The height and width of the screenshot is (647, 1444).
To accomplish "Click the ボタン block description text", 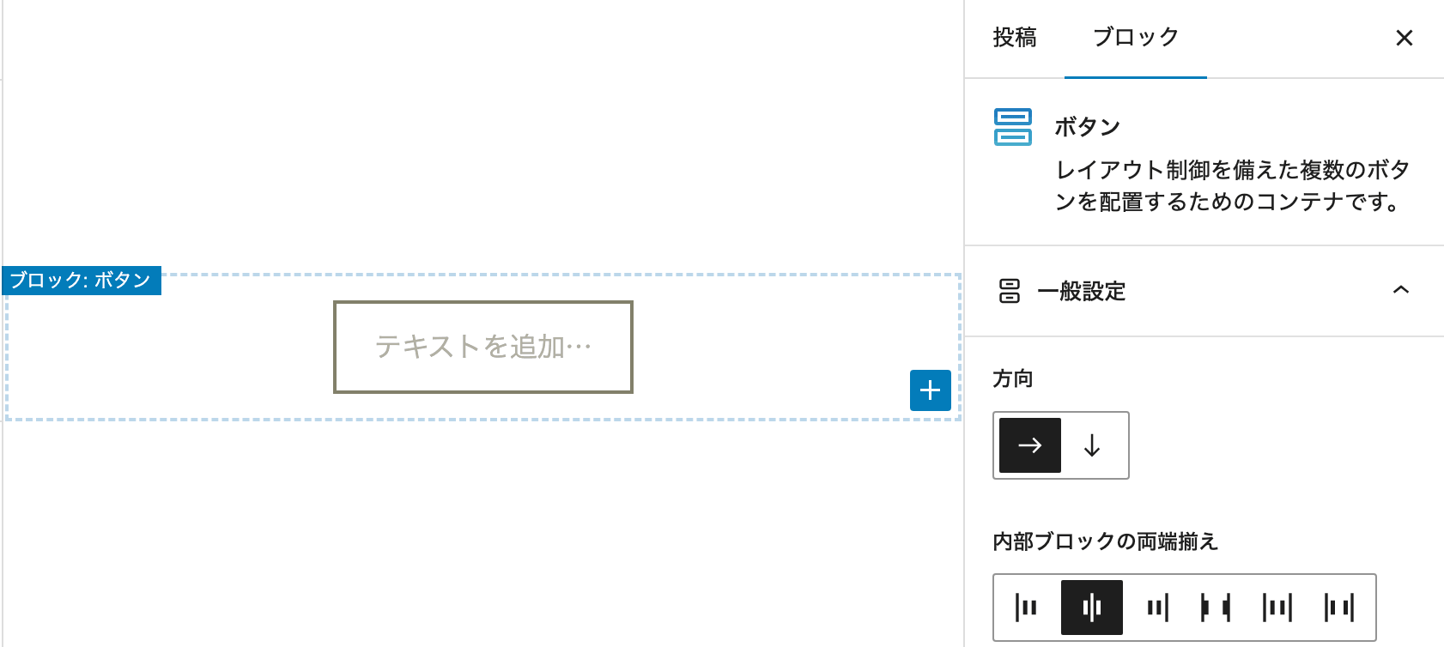I will (1231, 185).
